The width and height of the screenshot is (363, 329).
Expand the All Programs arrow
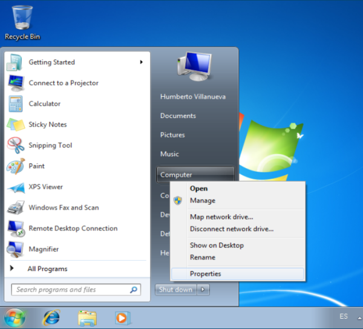click(x=11, y=268)
